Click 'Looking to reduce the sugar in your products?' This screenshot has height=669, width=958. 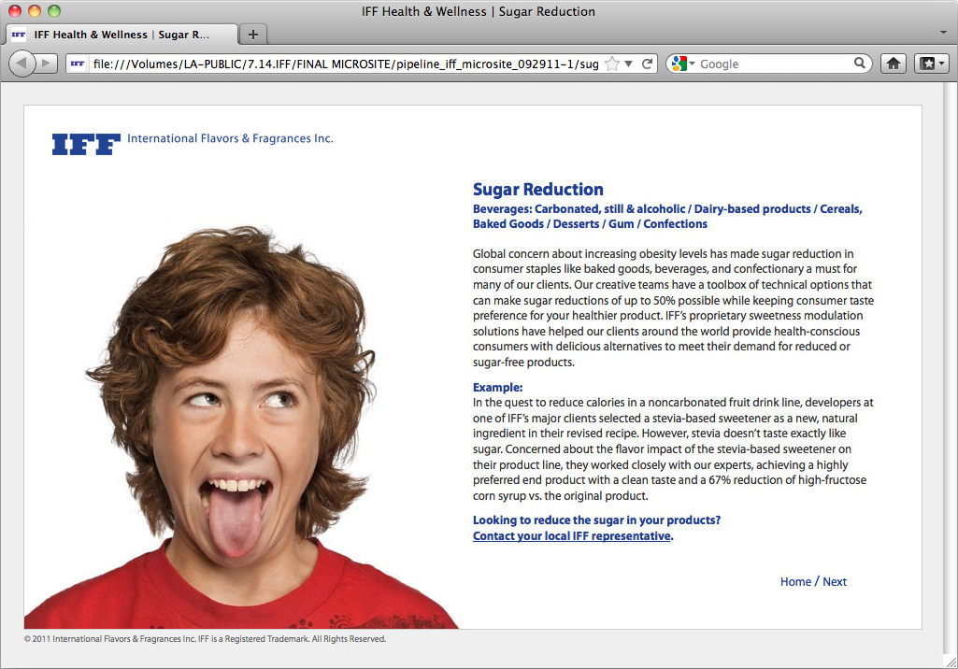pyautogui.click(x=596, y=520)
